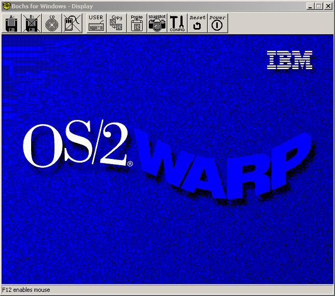Click the Paste toolbar button
Screen dimensions: 335x296
click(x=137, y=23)
